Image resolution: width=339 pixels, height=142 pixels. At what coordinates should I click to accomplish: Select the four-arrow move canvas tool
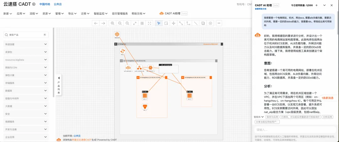click(173, 23)
